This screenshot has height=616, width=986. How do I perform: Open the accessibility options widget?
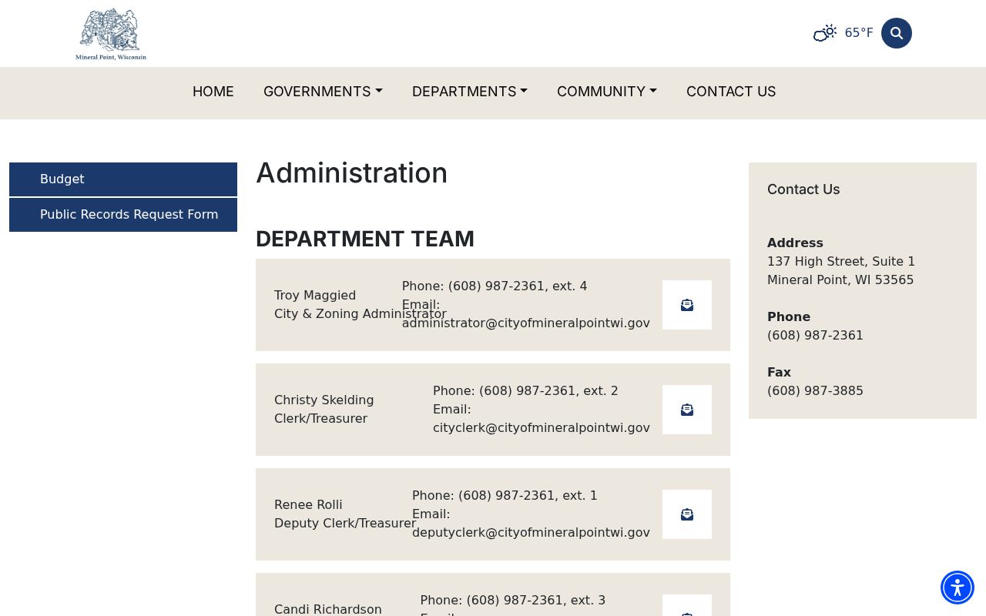click(x=957, y=588)
